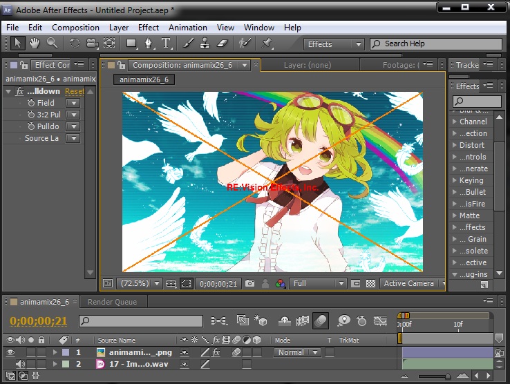Click the layer 2 label color swatch
510x384 pixels.
(66, 364)
